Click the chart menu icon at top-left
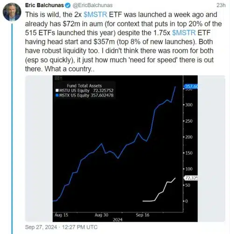Viewport: 230px width, 234px height. pos(57,78)
